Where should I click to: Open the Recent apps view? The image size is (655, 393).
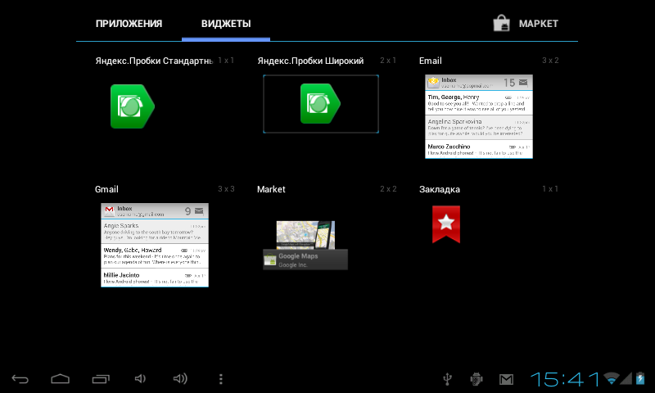point(100,378)
